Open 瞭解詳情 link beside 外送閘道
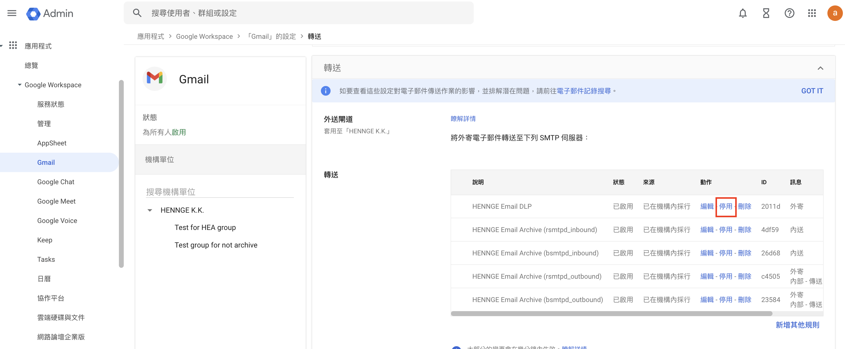Image resolution: width=845 pixels, height=349 pixels. click(463, 119)
